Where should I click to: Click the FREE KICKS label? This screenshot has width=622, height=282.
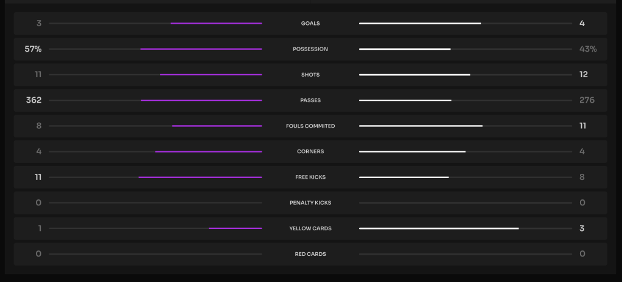(310, 177)
